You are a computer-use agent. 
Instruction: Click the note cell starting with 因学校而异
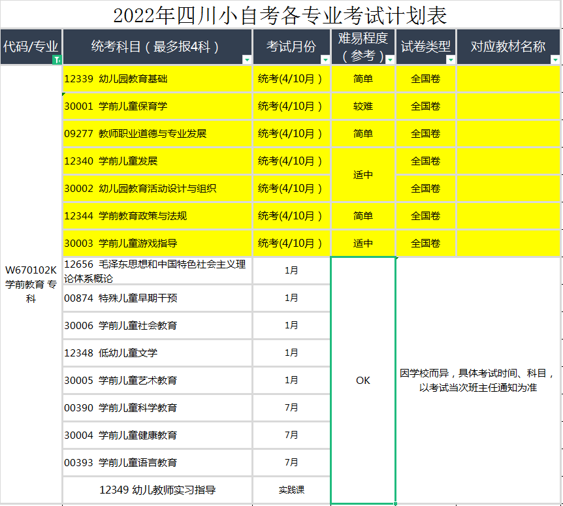pos(477,380)
